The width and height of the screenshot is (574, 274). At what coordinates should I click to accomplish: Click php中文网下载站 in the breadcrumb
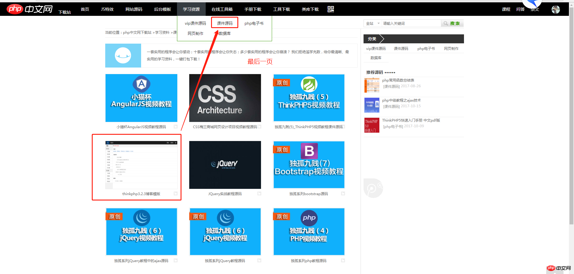tap(137, 33)
